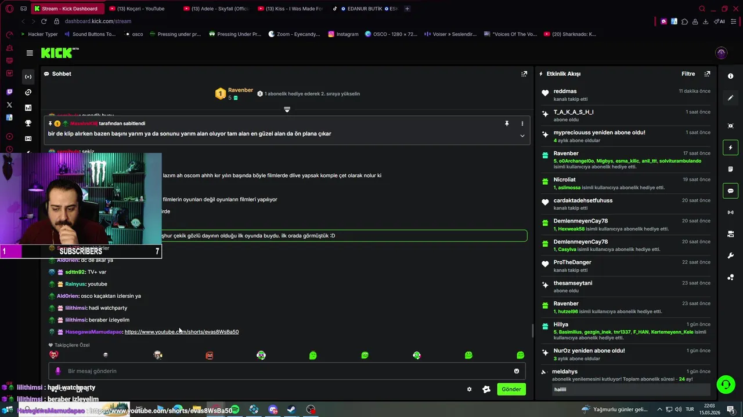
Task: Open reddmas follow event in activity feed
Action: coord(626,95)
